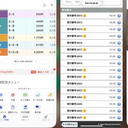
Task: Open the IPAT連携 horse icon
Action: coord(25,107)
